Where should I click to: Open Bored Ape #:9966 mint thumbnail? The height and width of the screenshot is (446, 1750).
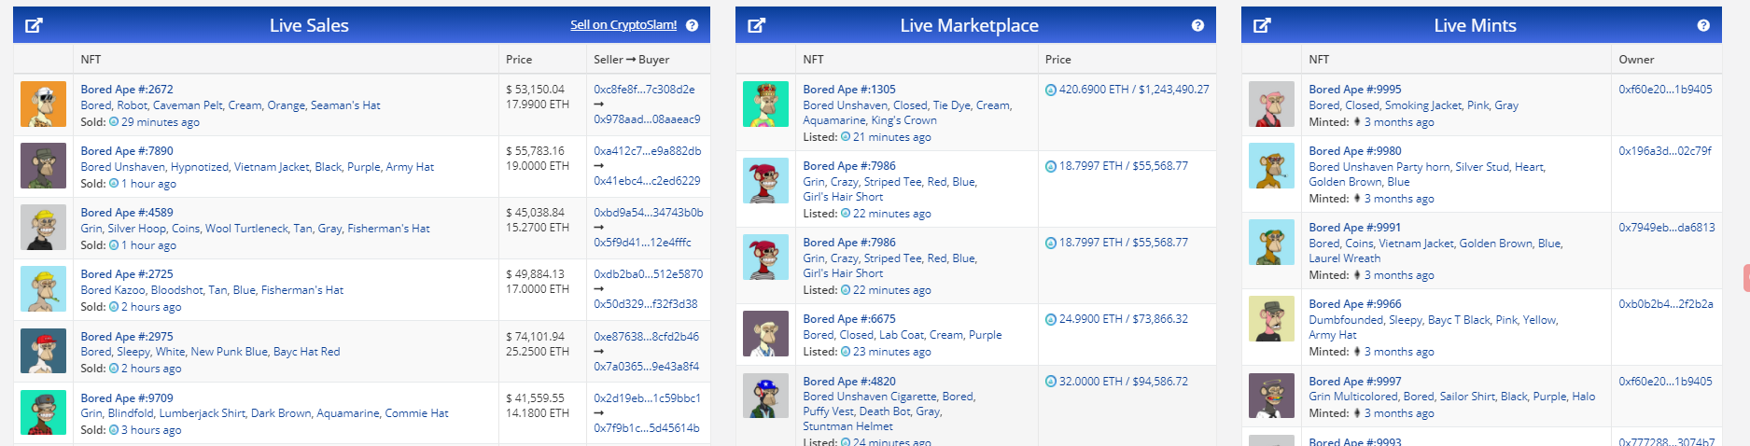pos(1271,318)
